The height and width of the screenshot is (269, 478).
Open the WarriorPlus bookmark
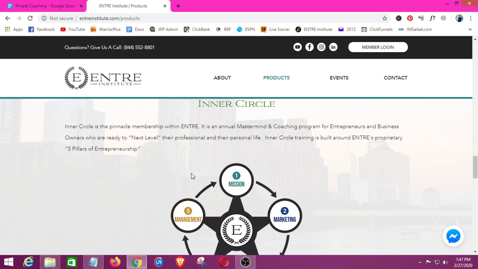(x=106, y=30)
